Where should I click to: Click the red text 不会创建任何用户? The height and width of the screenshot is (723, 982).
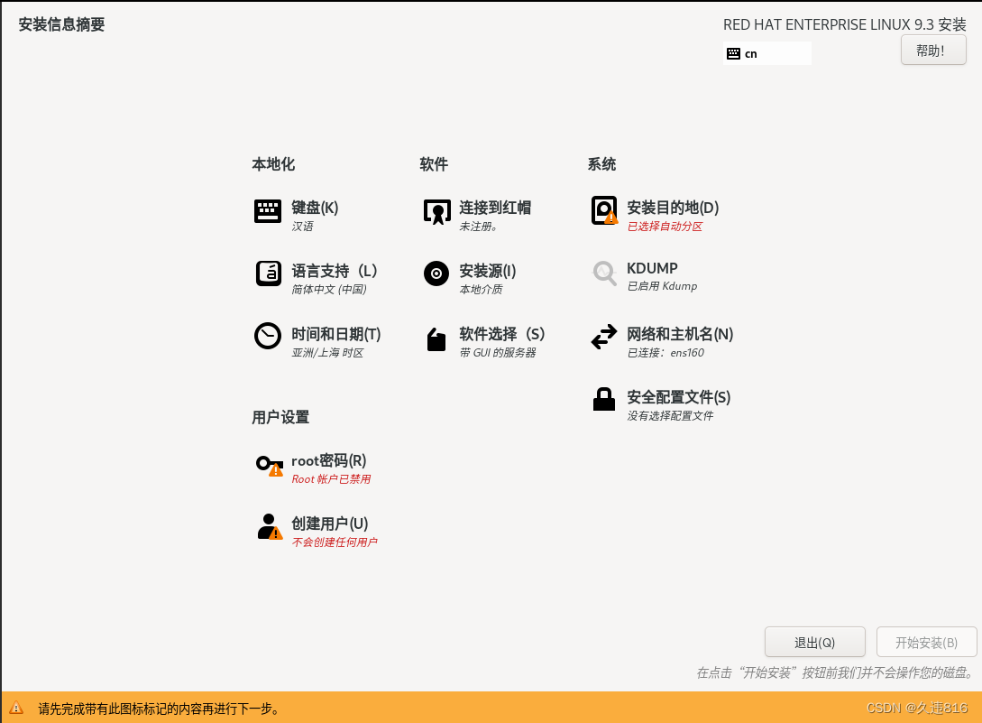335,542
